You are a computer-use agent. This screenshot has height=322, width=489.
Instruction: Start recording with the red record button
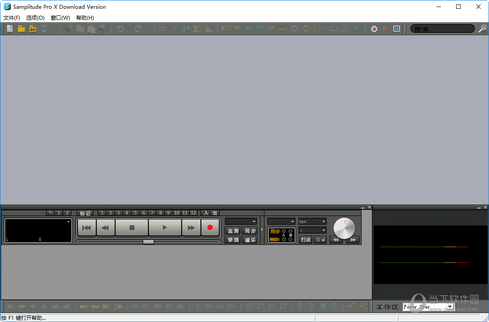[x=210, y=227]
